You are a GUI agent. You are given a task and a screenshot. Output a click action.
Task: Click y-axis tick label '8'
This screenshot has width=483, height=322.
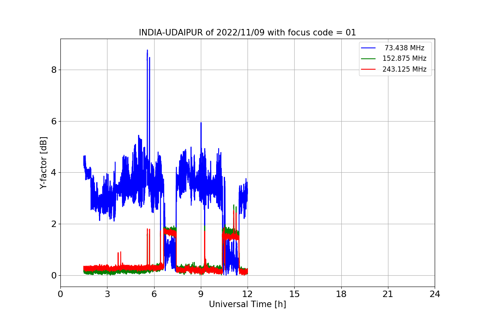(54, 70)
